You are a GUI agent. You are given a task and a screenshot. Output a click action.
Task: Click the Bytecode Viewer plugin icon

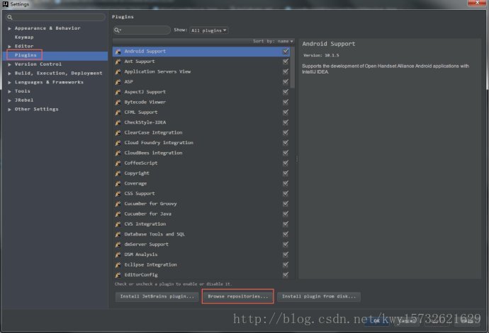pos(118,103)
